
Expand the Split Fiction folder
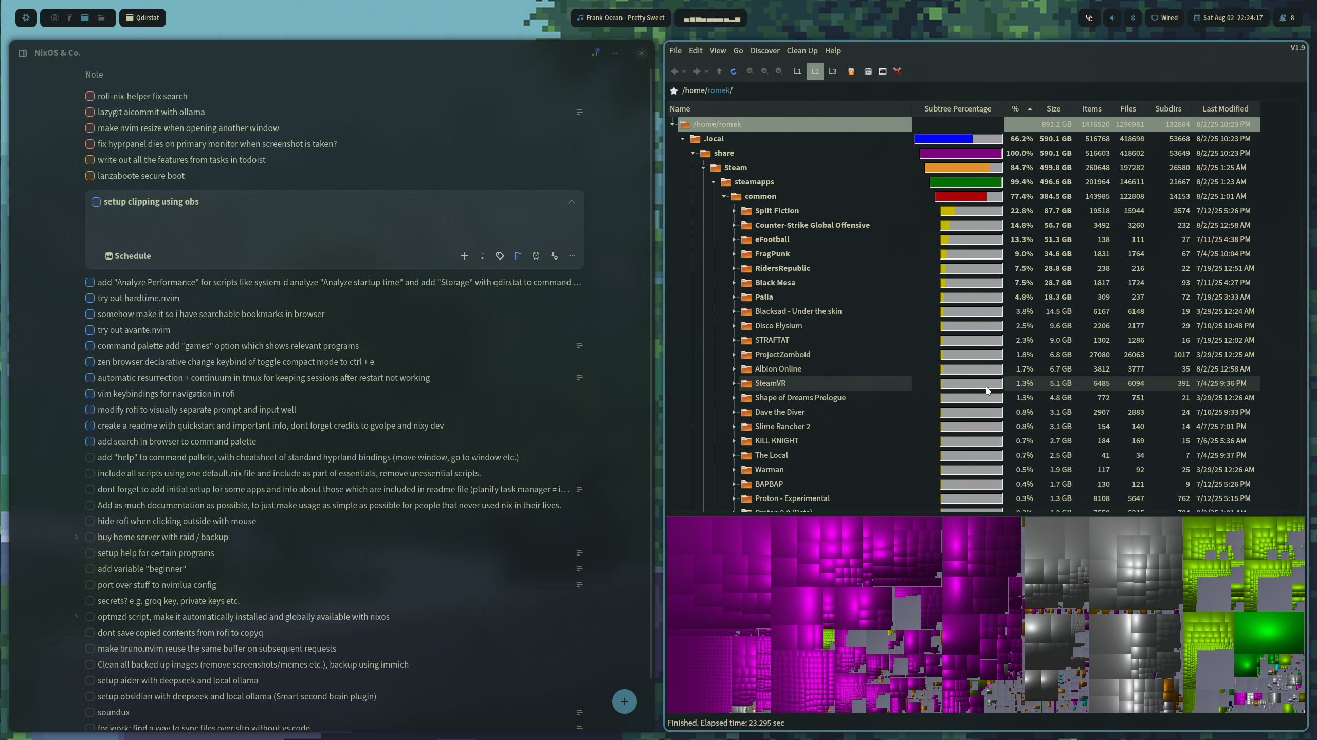(734, 211)
